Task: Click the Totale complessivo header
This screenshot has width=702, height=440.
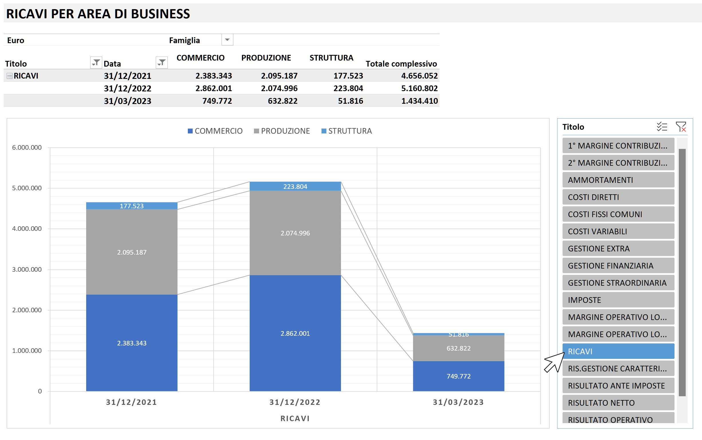Action: click(x=401, y=64)
